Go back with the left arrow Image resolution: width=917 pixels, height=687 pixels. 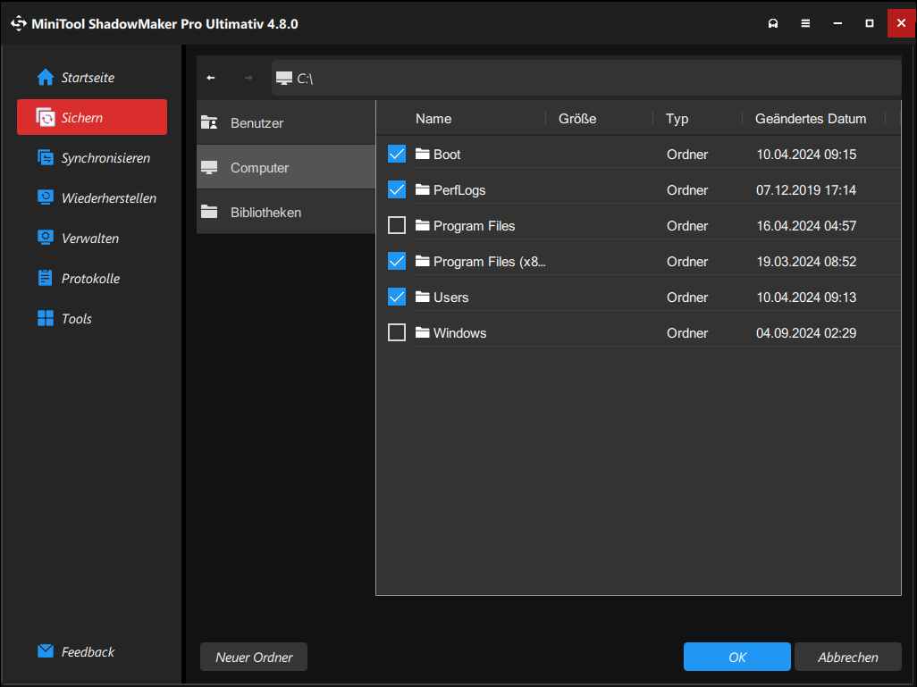pyautogui.click(x=211, y=78)
